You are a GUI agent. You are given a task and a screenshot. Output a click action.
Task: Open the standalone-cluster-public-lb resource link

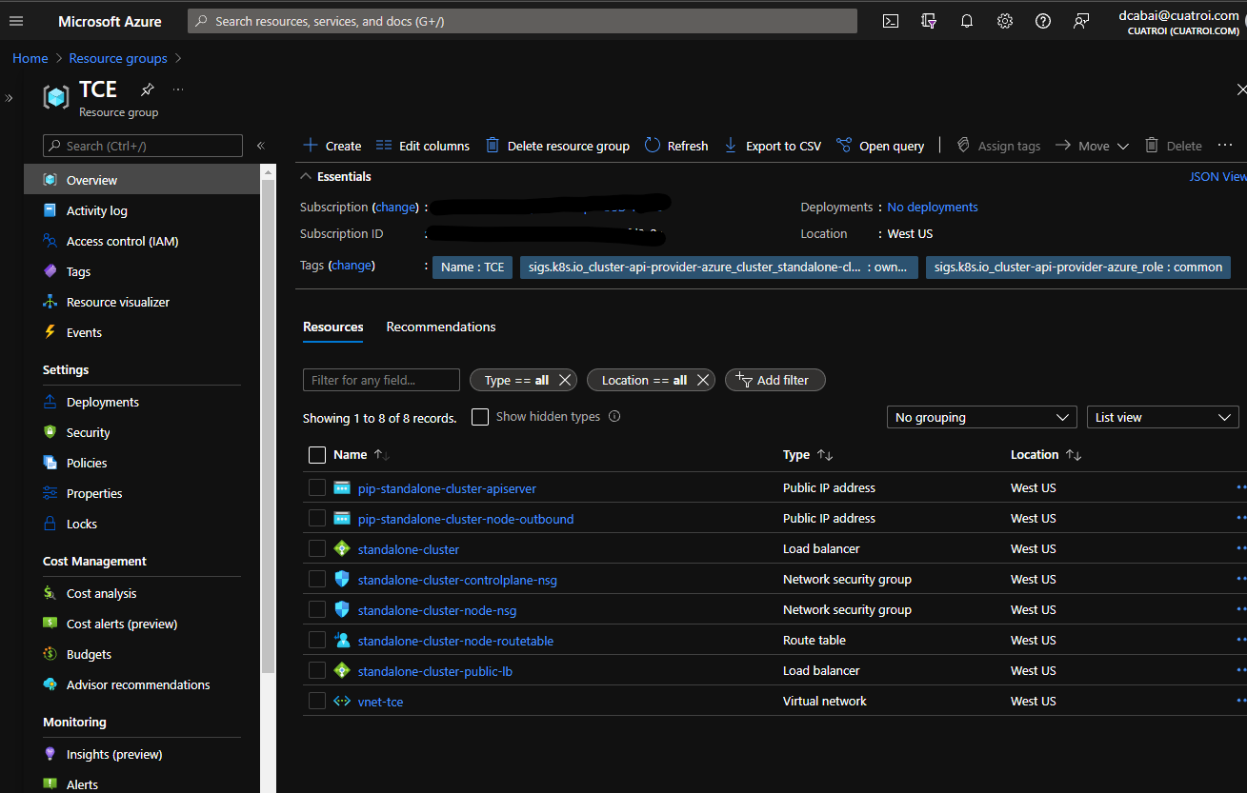[x=435, y=671]
